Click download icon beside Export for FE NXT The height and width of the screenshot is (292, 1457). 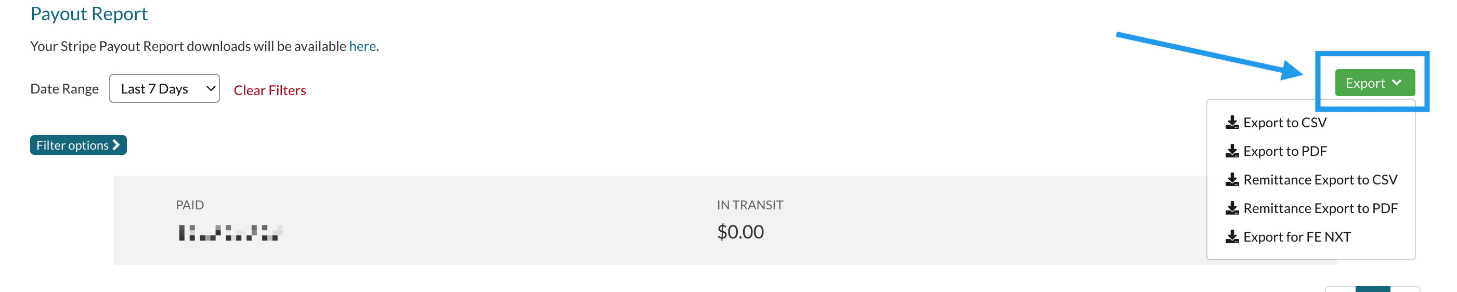coord(1231,236)
